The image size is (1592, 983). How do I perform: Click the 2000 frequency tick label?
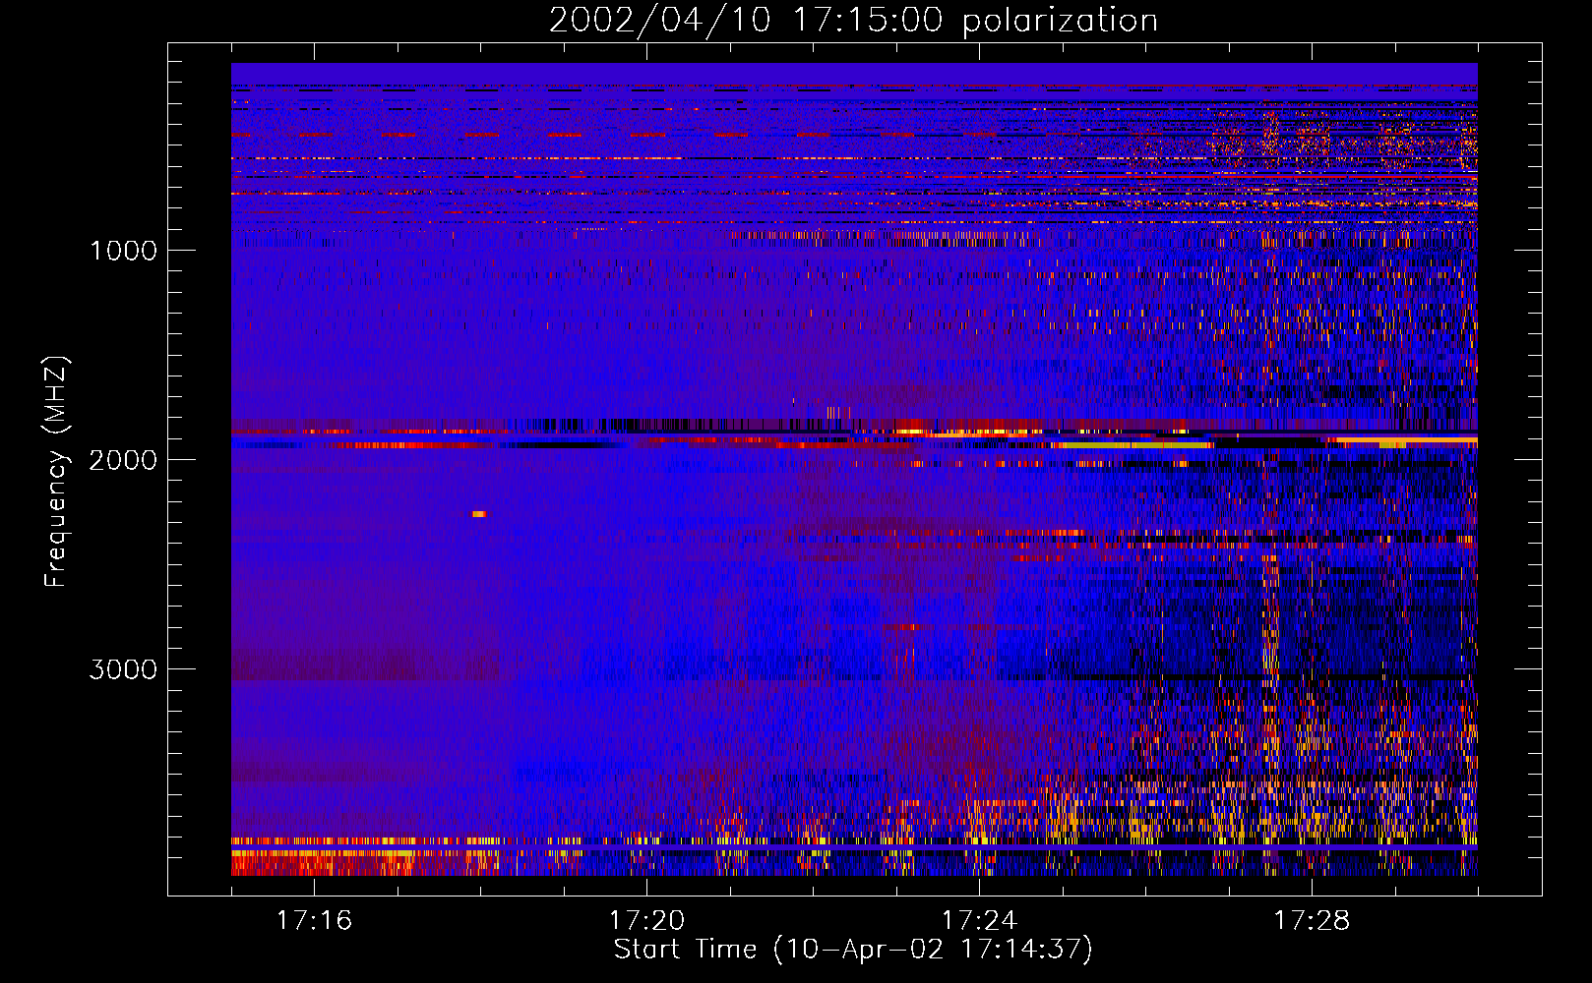[x=123, y=460]
